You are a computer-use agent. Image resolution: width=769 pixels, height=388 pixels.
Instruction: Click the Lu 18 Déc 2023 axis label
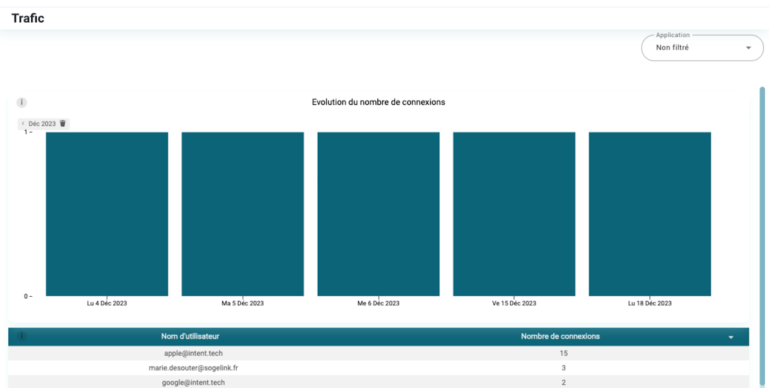pyautogui.click(x=650, y=303)
